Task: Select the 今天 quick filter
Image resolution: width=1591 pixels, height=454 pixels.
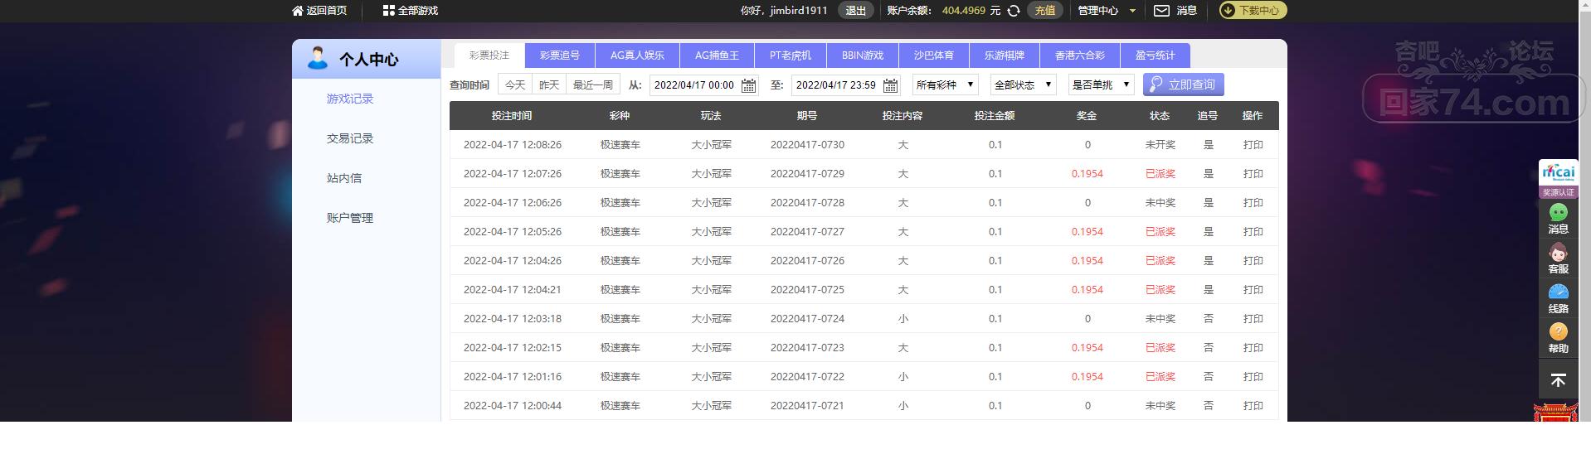Action: (515, 85)
